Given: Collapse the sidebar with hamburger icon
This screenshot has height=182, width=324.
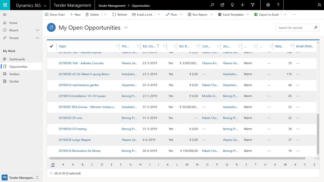Looking at the screenshot, I should pos(5,15).
